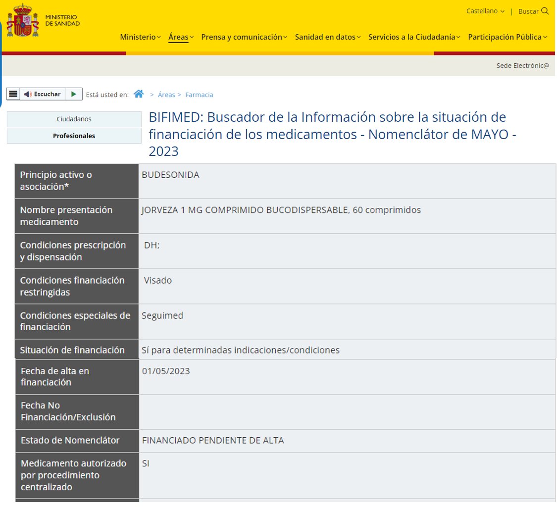557x507 pixels.
Task: Click the Áreas breadcrumb link
Action: pos(166,95)
